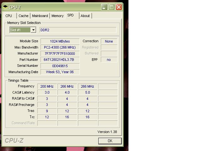Click the Max Bandwidth value PC2-4300 (266 MHz)
The width and height of the screenshot is (201, 151).
[x=60, y=47]
